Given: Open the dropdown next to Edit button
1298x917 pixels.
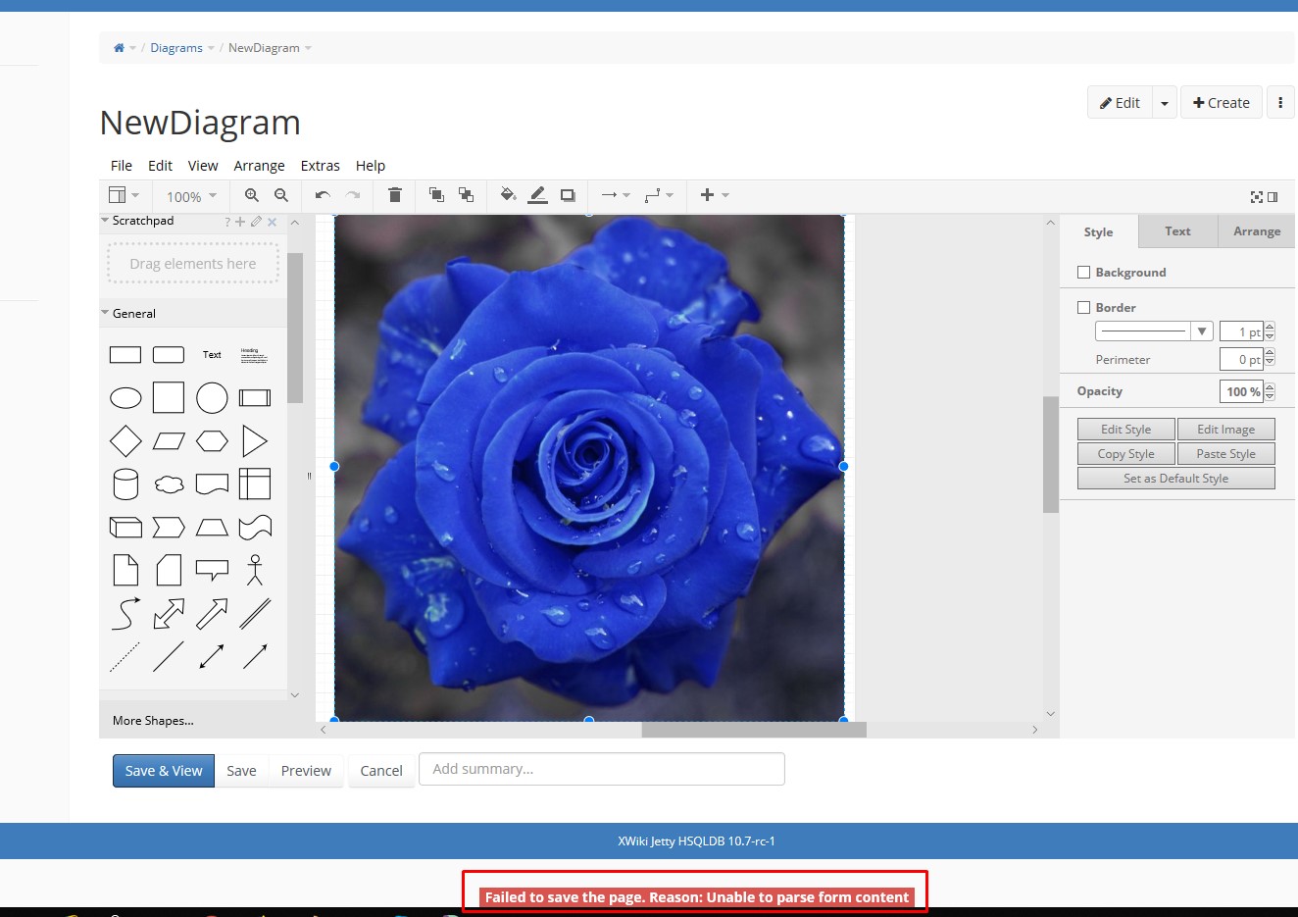Looking at the screenshot, I should [x=1164, y=103].
